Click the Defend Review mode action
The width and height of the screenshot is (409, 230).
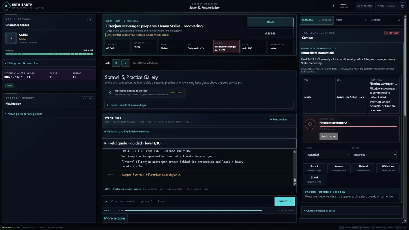[363, 168]
